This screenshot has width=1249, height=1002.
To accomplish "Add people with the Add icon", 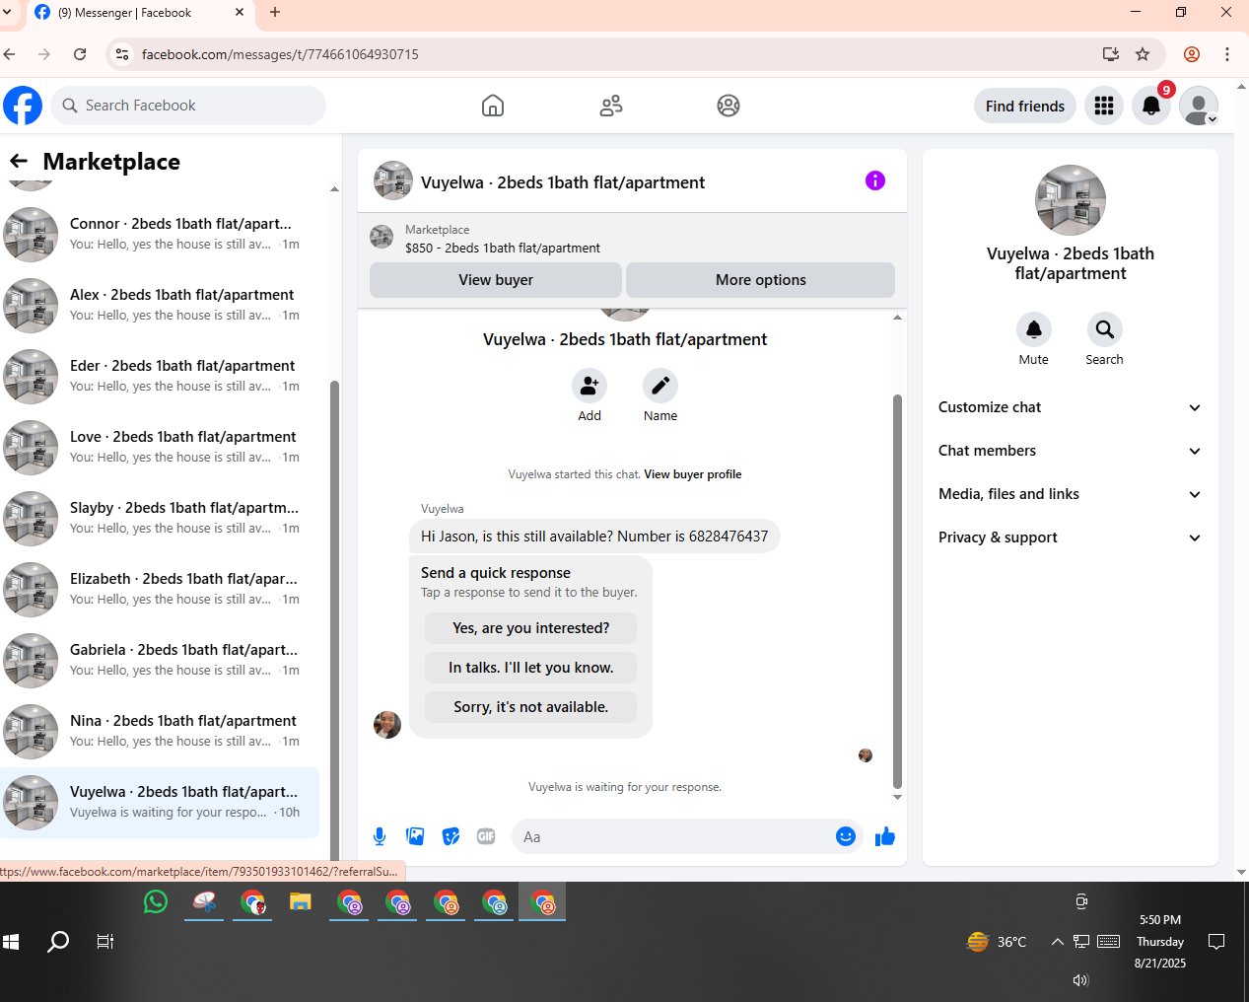I will (590, 386).
